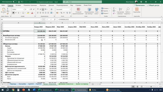Open the Name Box dropdown arrow
Screen dimensions: 163x92
click(41, 19)
